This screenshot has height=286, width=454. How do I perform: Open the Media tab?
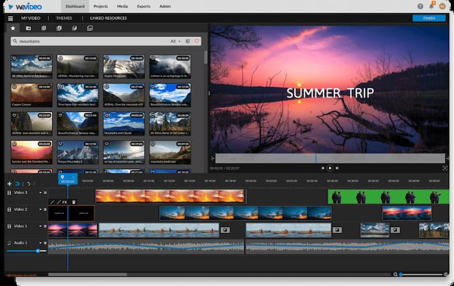123,6
